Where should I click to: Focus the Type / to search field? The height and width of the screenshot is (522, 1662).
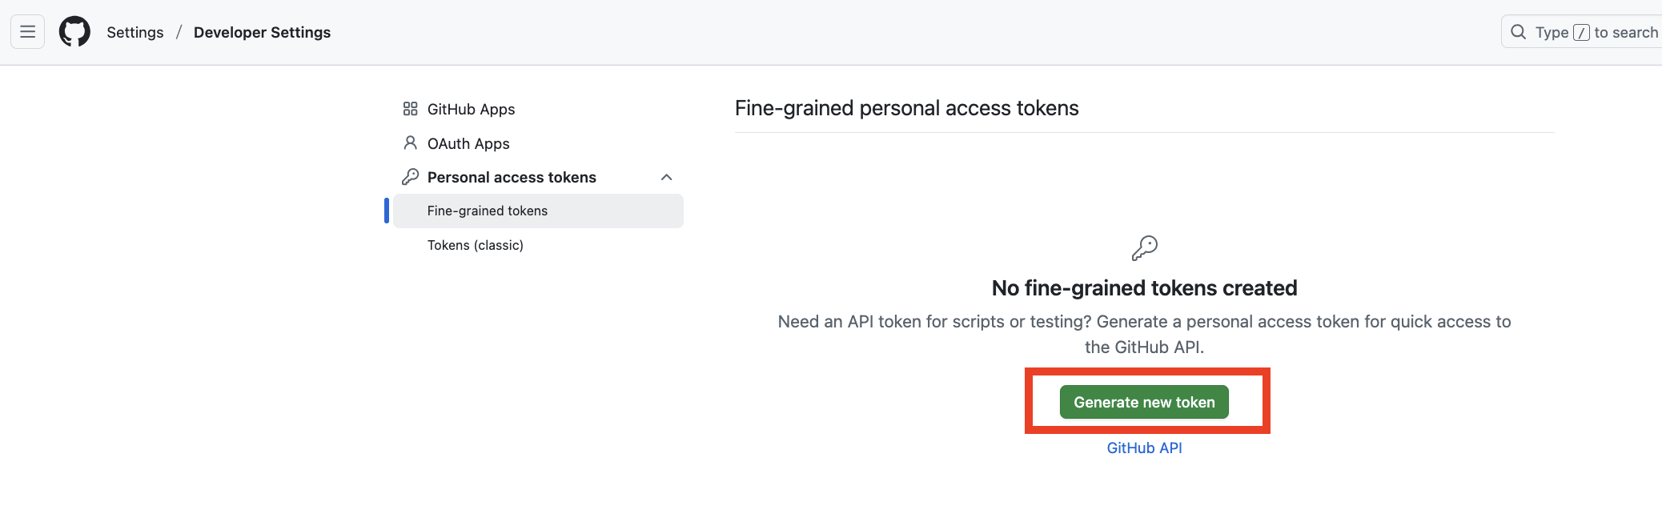point(1581,32)
